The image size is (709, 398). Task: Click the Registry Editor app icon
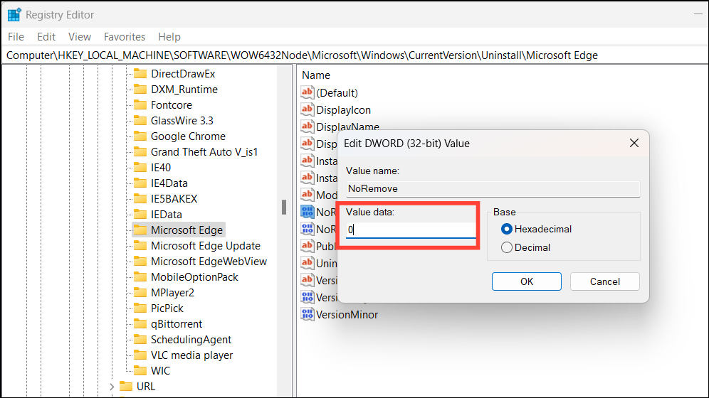coord(14,14)
